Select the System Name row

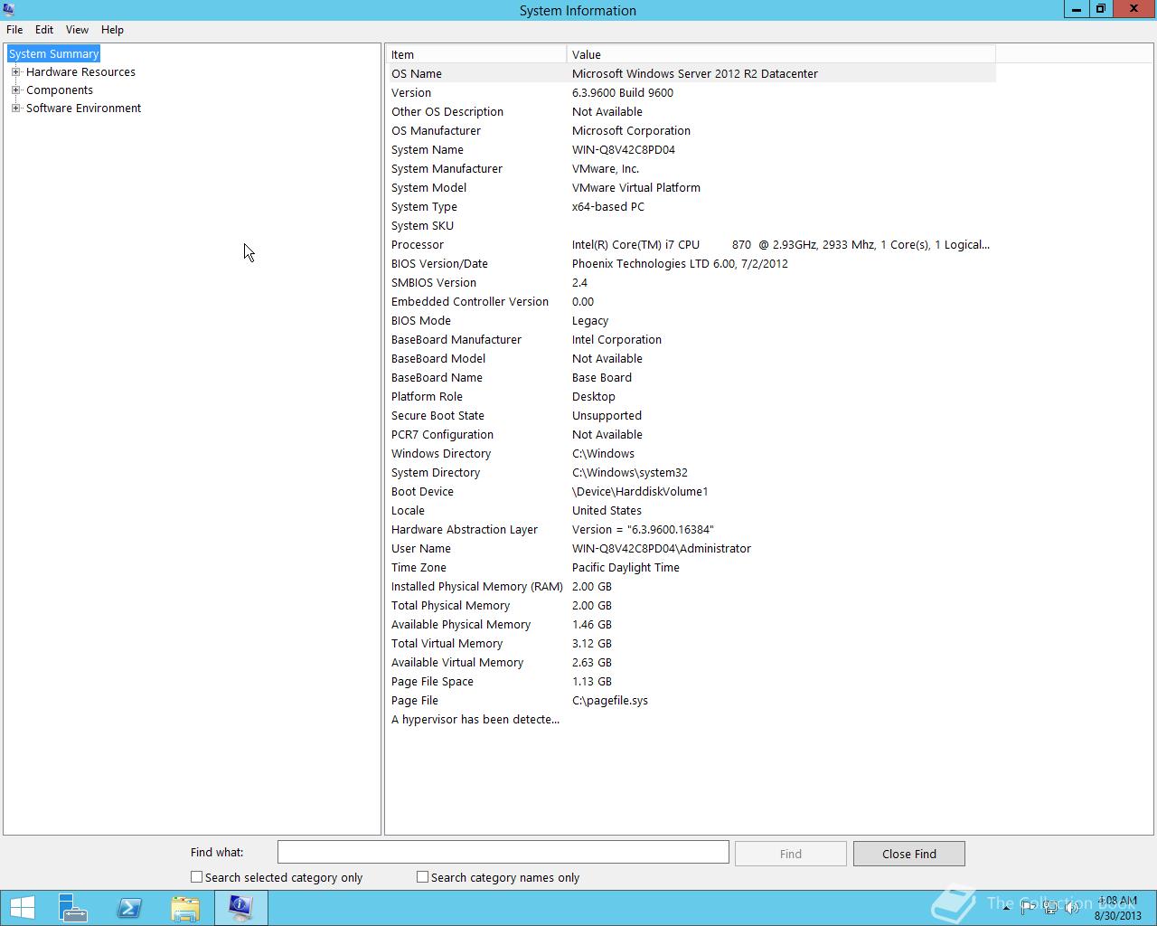tap(691, 149)
